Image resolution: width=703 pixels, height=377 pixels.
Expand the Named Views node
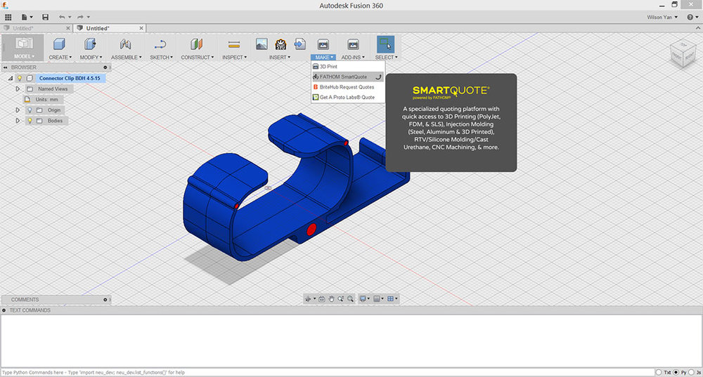tap(18, 89)
